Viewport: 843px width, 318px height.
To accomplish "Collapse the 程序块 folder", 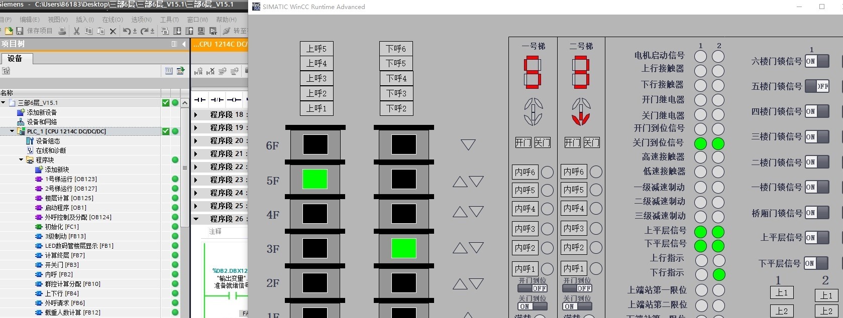I will click(21, 160).
